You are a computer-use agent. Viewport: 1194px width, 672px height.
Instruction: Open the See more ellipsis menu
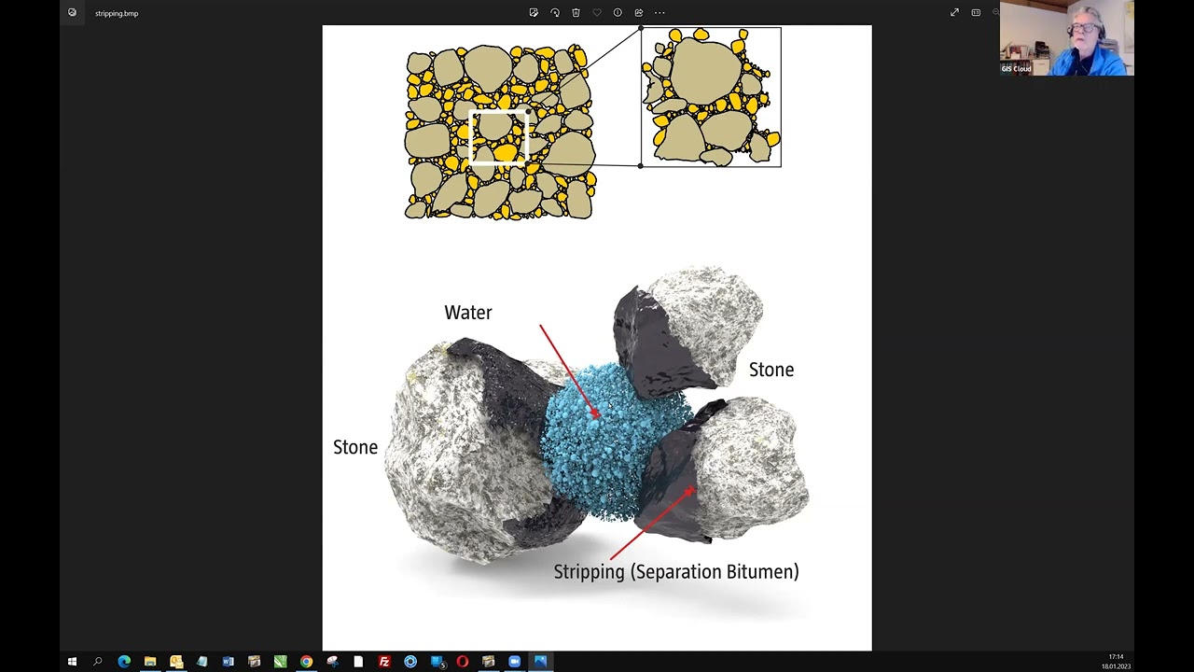point(659,12)
